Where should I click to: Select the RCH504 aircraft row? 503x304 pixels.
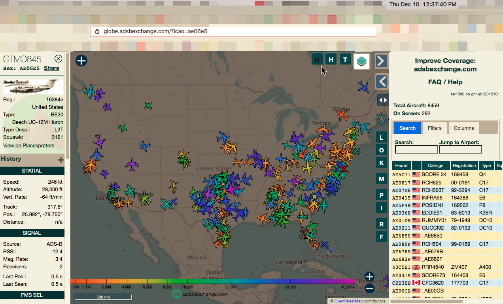[x=447, y=244]
